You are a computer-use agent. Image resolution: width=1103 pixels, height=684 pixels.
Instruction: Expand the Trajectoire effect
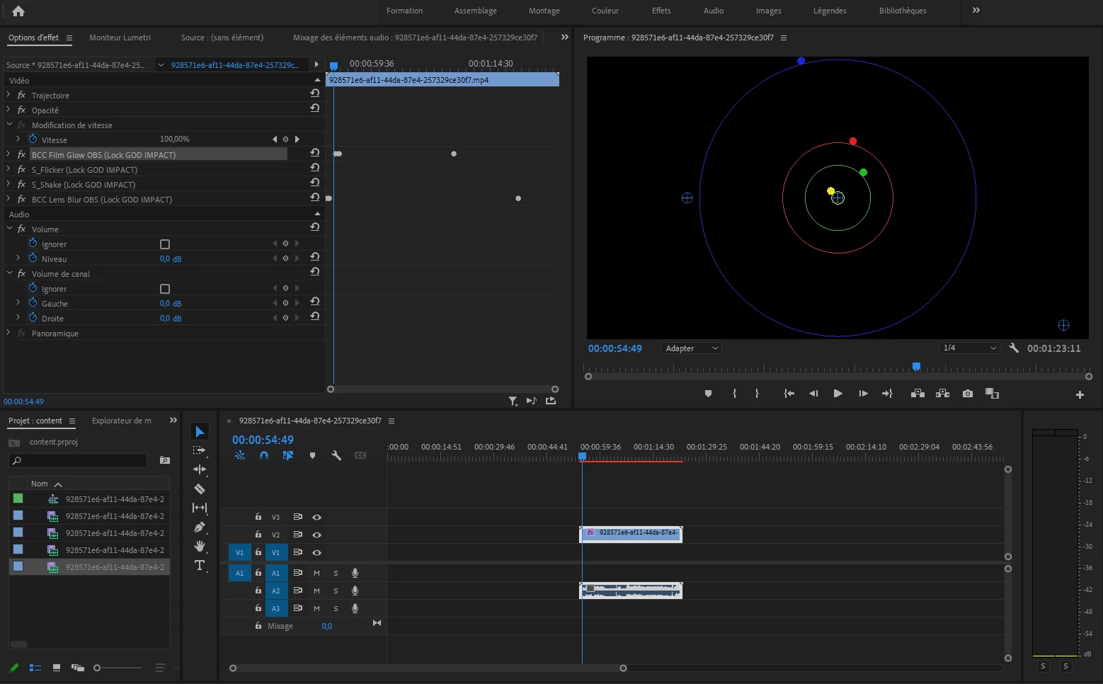tap(8, 94)
